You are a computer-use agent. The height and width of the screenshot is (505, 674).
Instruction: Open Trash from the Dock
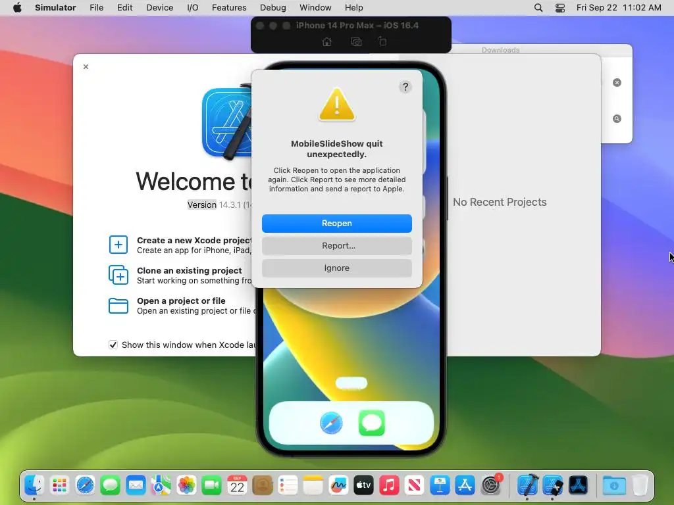pyautogui.click(x=640, y=485)
